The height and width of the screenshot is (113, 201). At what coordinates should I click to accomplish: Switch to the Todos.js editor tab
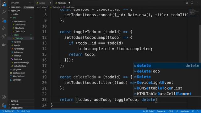(62, 3)
